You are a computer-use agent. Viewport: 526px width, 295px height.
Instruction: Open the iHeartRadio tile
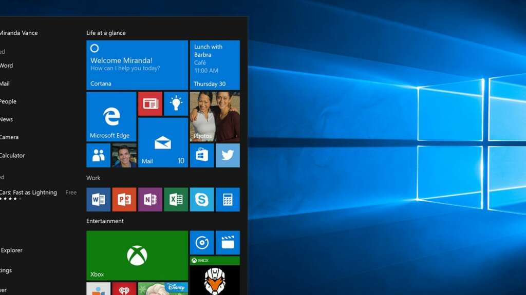pyautogui.click(x=124, y=289)
